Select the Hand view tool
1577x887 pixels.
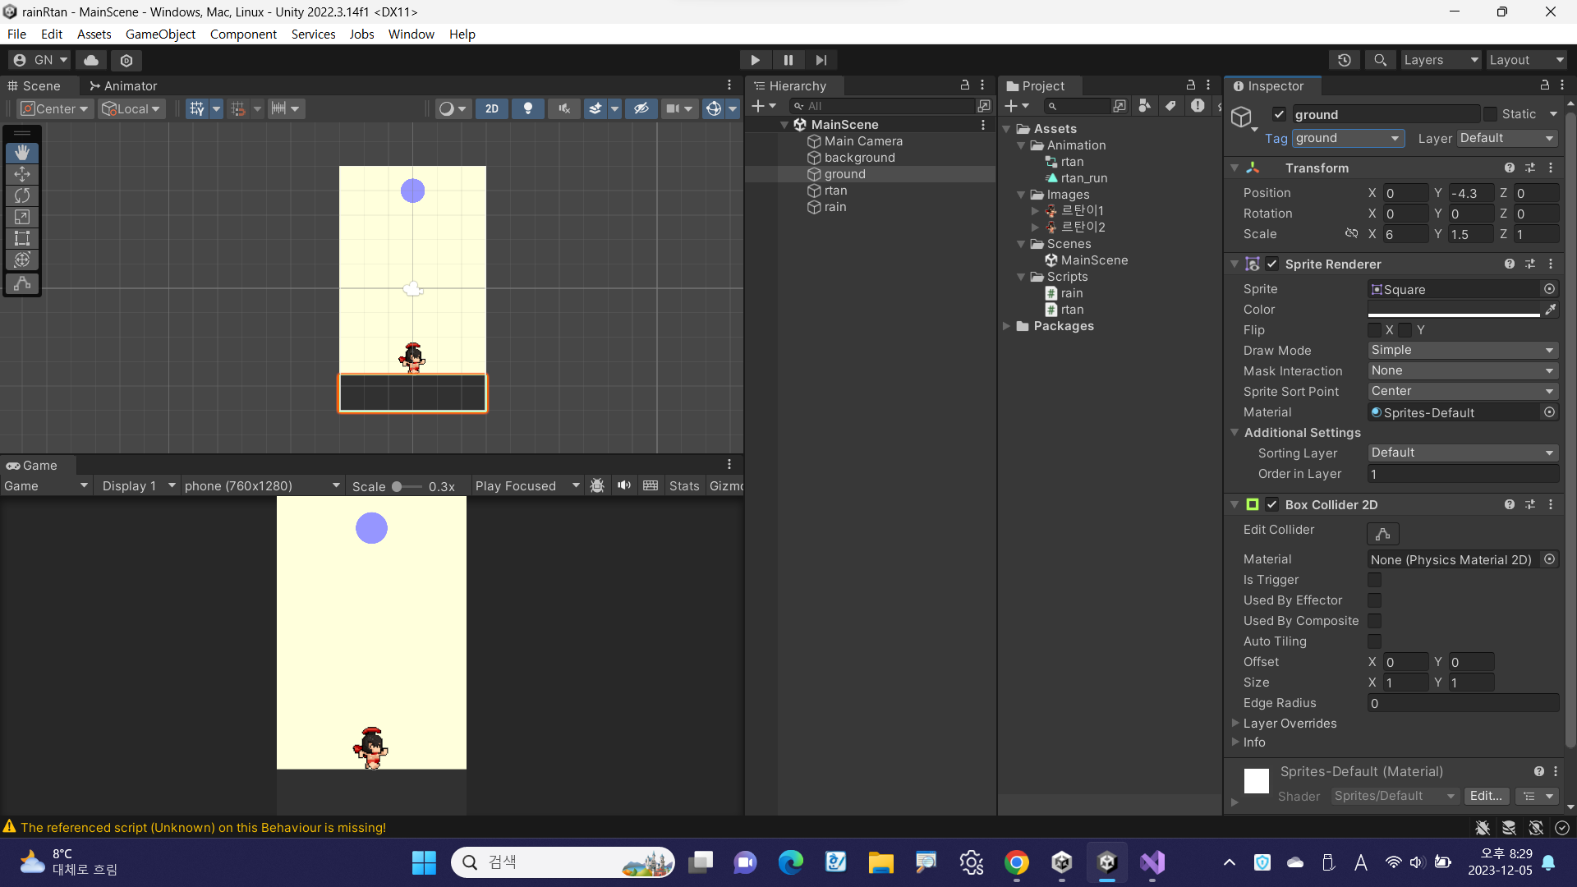click(x=22, y=153)
